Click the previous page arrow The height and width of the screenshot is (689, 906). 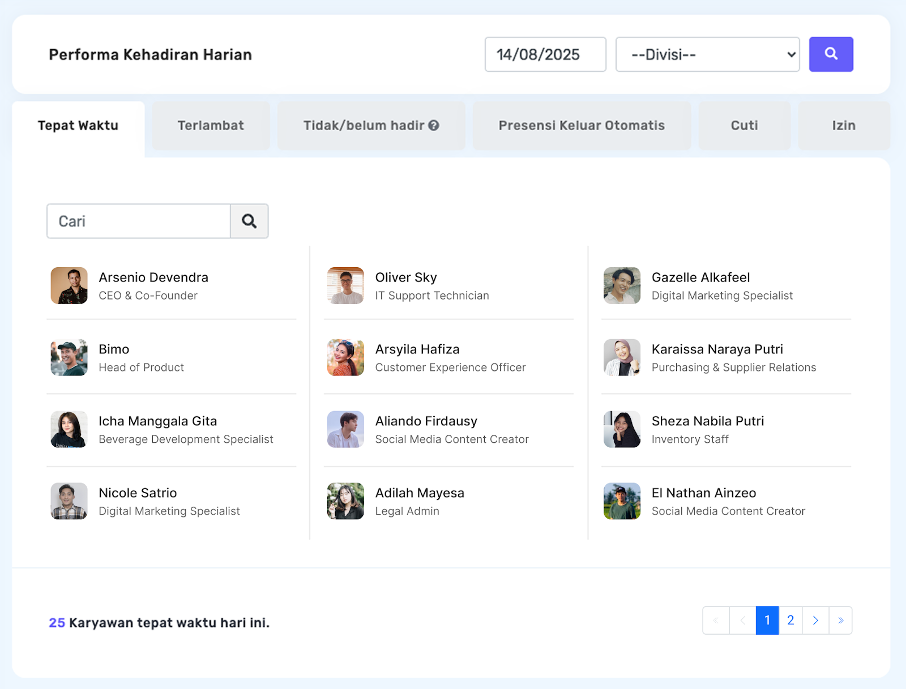pos(742,620)
